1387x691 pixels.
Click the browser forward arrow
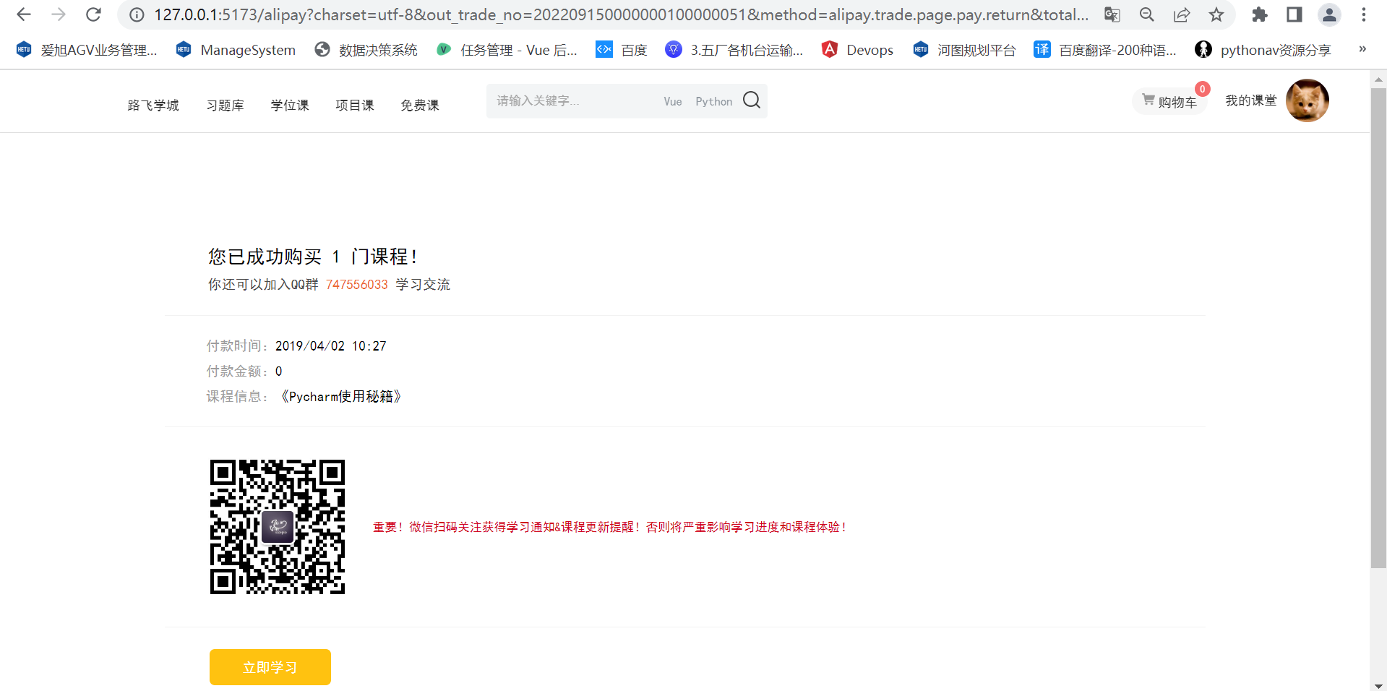[x=59, y=14]
